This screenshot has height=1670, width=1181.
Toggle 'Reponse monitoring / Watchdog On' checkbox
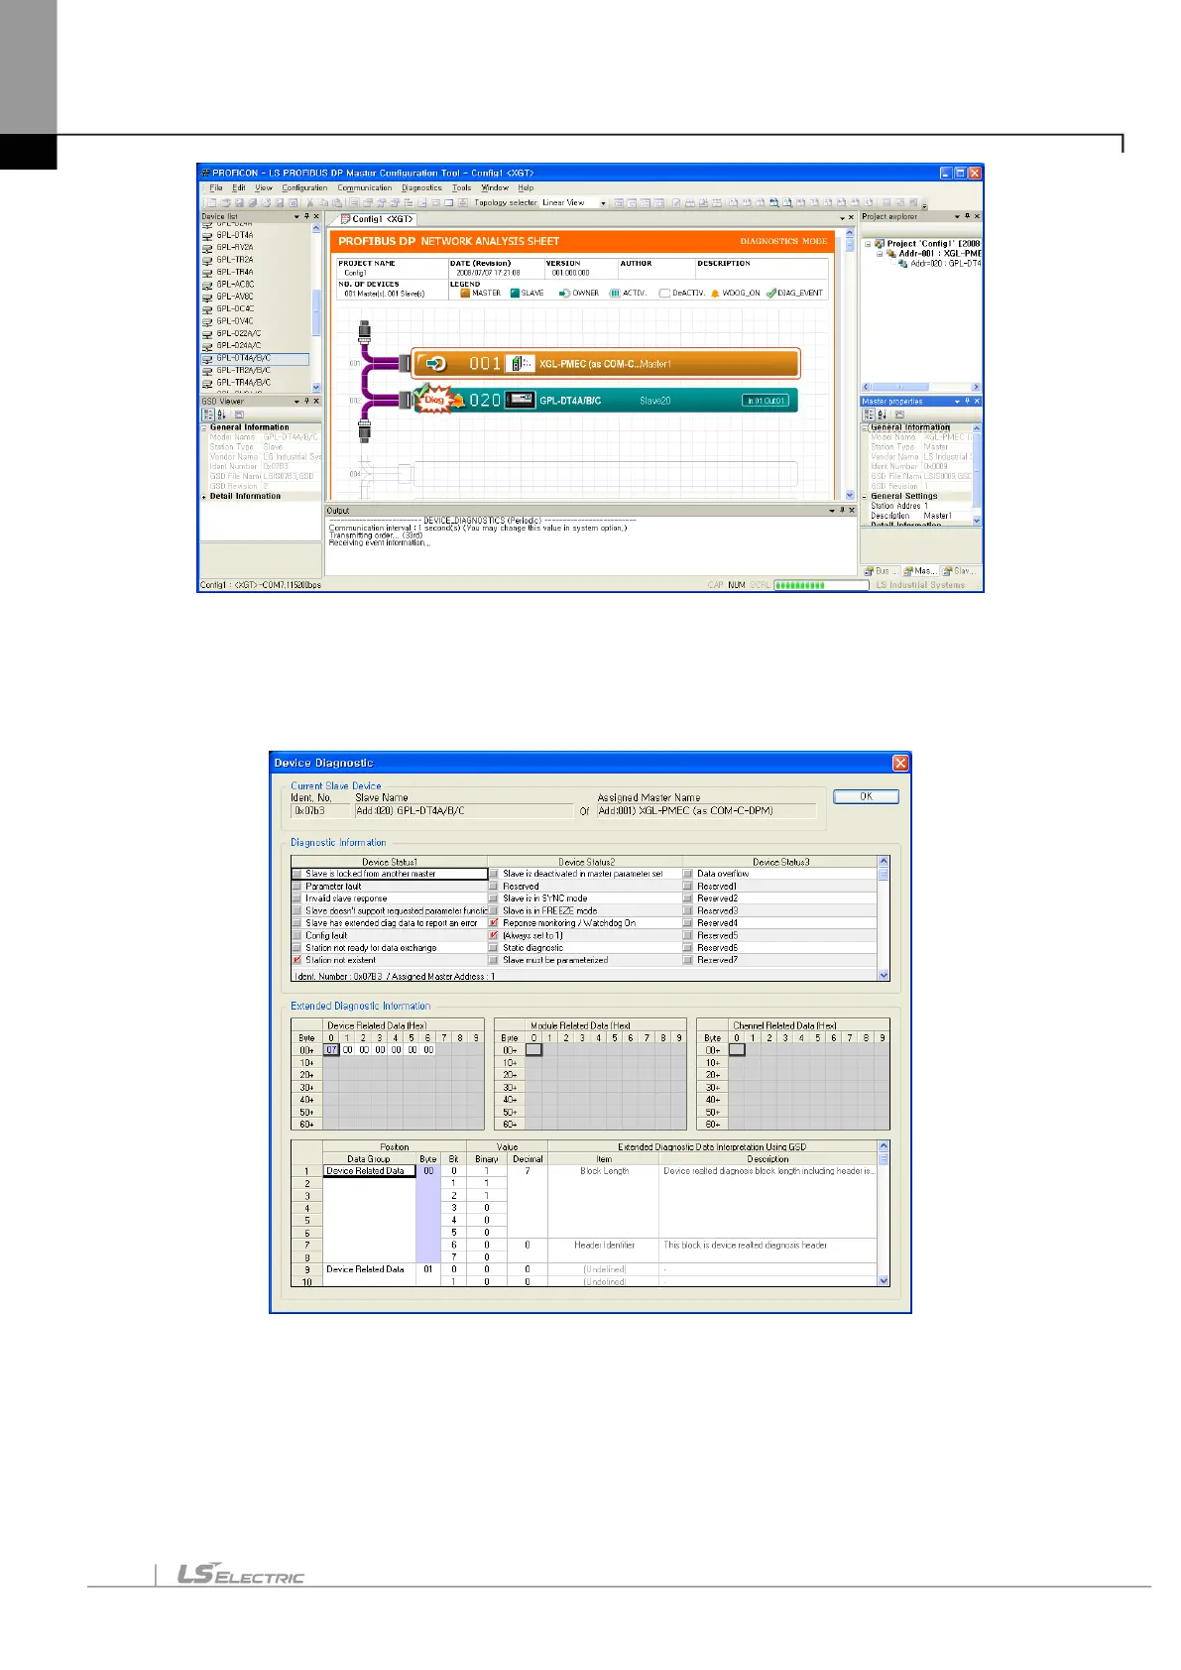(x=493, y=923)
